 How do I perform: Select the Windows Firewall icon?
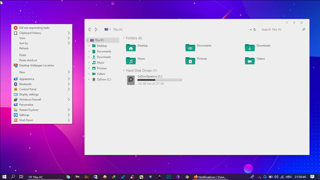[16, 99]
